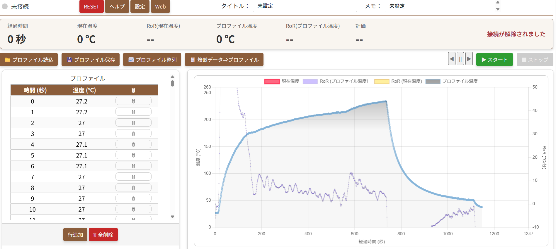Focus the メモ input field
The width and height of the screenshot is (556, 249).
[x=440, y=6]
